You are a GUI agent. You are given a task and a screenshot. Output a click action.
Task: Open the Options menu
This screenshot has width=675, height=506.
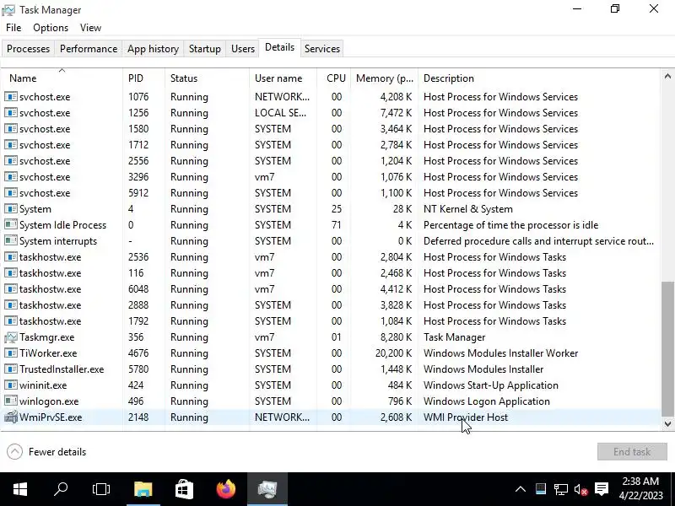[x=51, y=28]
